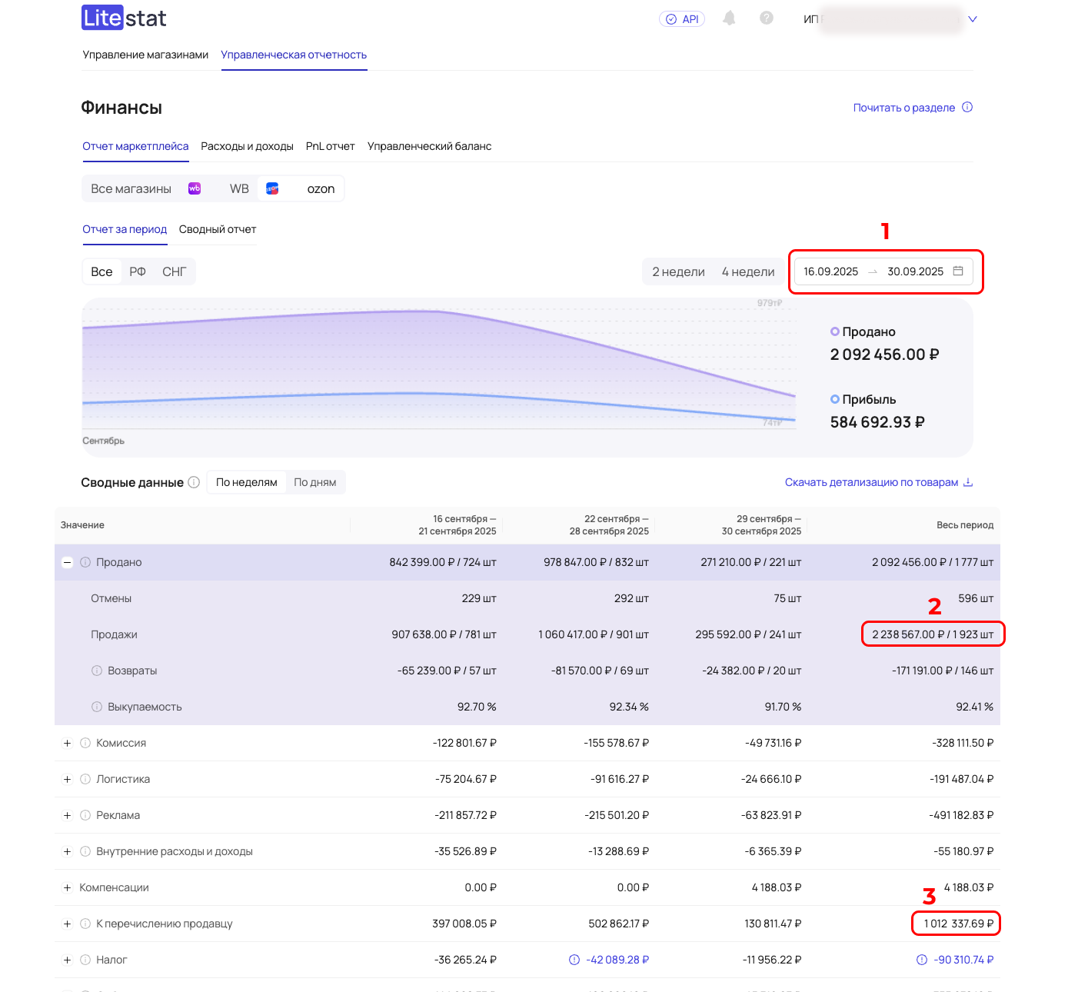
Task: Collapse the Продано row
Action: pyautogui.click(x=67, y=562)
